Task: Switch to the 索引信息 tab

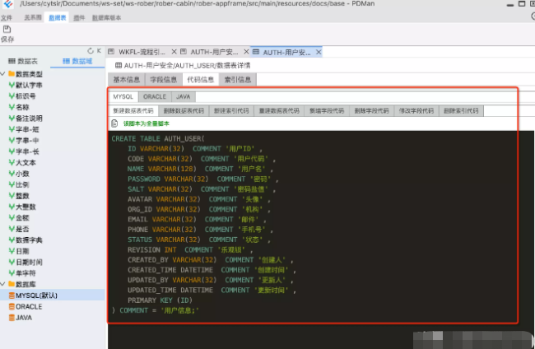Action: (238, 80)
